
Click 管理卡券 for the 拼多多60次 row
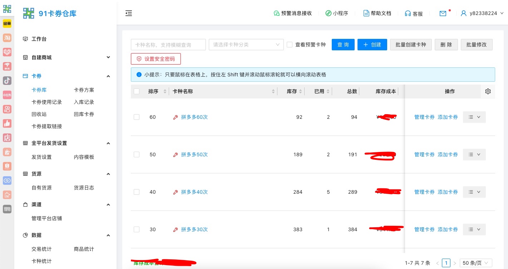(424, 117)
